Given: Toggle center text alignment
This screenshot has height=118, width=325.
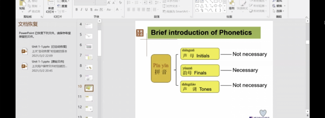Looking at the screenshot, I should point(134,9).
